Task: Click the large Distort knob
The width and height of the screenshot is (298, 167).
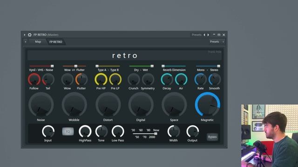Action: 108,104
